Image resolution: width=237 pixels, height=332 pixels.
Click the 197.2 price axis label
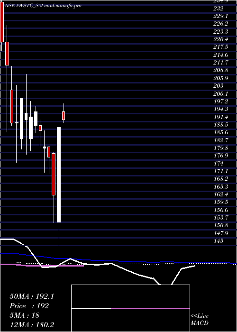point(220,101)
